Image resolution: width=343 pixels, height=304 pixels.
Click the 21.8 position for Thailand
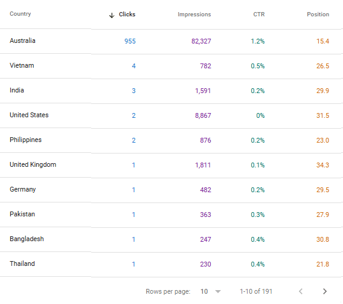coord(322,264)
